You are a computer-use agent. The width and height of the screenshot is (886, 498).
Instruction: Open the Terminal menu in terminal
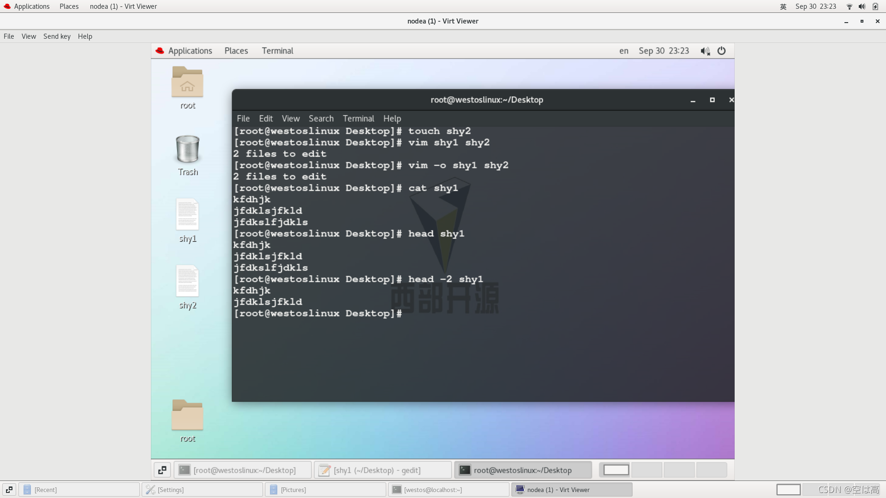[x=359, y=118]
